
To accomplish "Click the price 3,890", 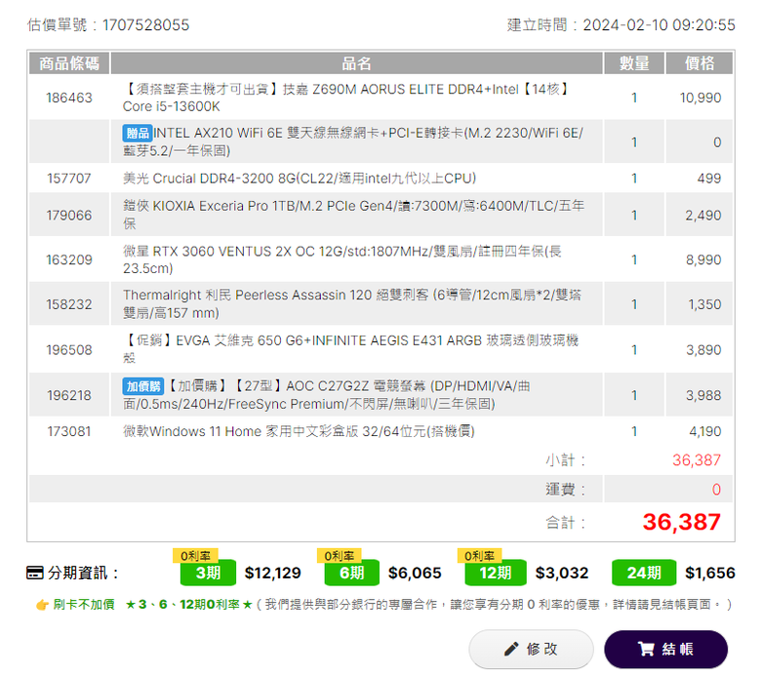I will tap(703, 350).
